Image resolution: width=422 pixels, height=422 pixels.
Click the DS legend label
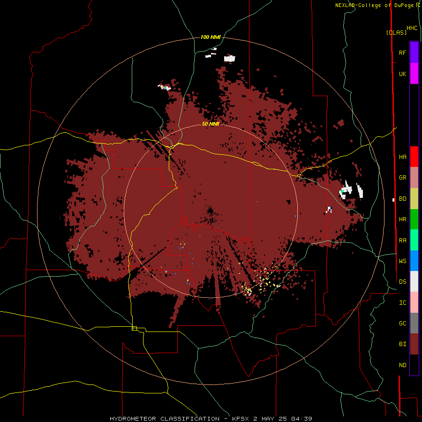(402, 282)
